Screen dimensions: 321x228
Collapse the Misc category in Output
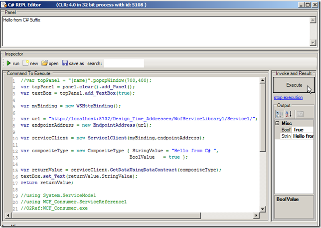(277, 123)
